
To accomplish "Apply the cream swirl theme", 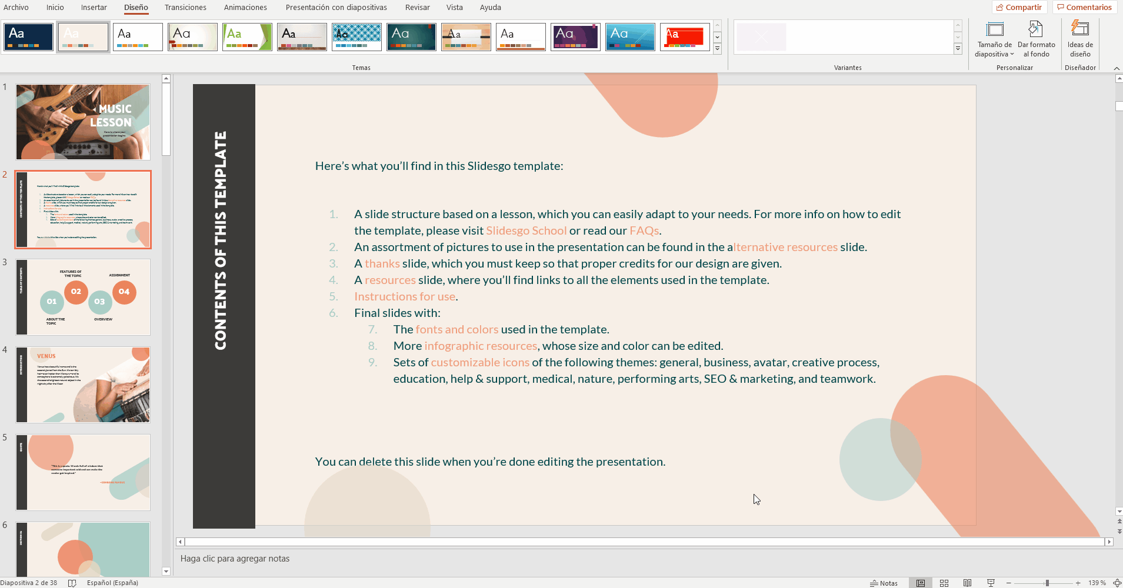I will [192, 36].
